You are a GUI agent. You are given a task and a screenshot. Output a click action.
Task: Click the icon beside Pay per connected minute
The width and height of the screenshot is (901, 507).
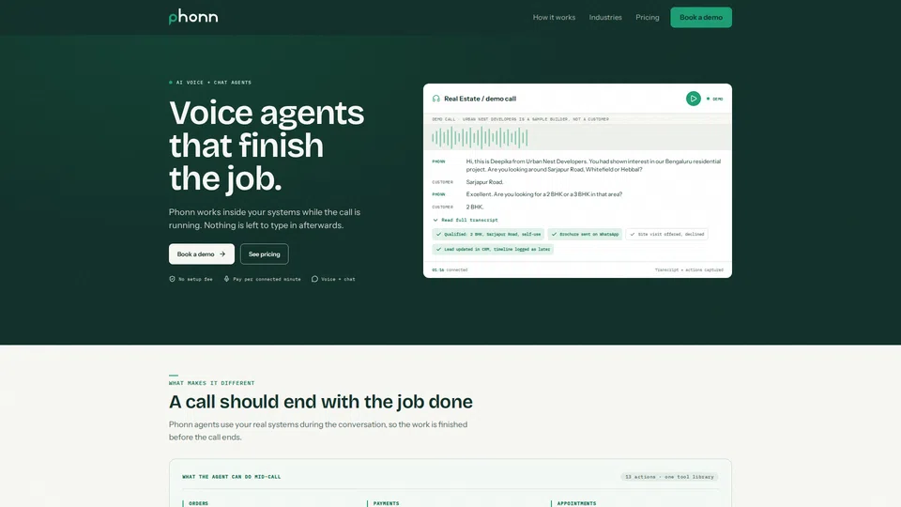tap(226, 279)
